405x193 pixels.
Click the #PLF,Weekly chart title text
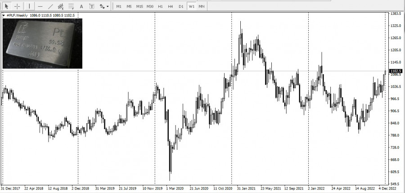click(x=17, y=15)
